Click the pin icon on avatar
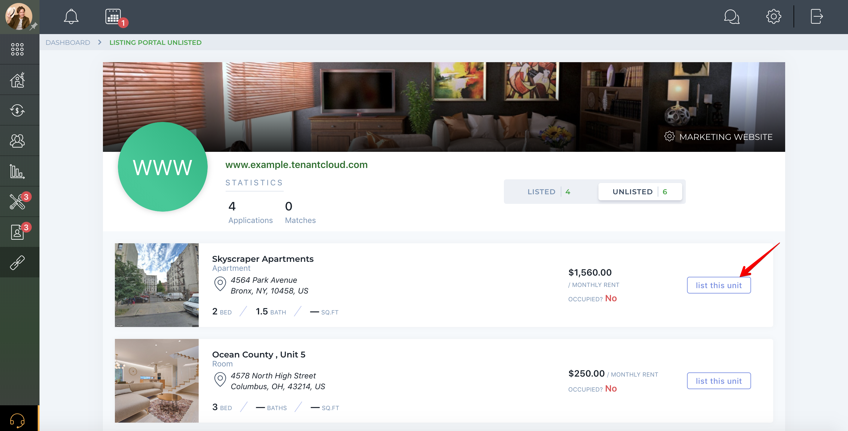This screenshot has height=431, width=848. [33, 26]
